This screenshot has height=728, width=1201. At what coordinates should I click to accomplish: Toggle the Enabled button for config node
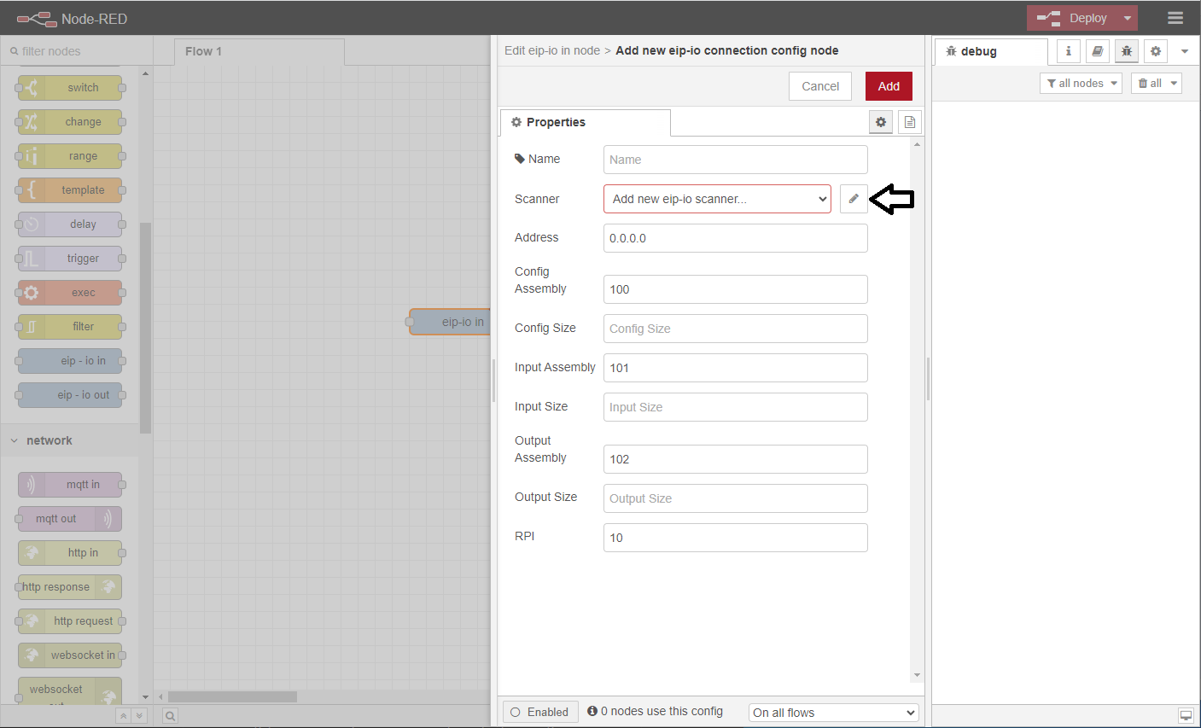[x=540, y=712]
